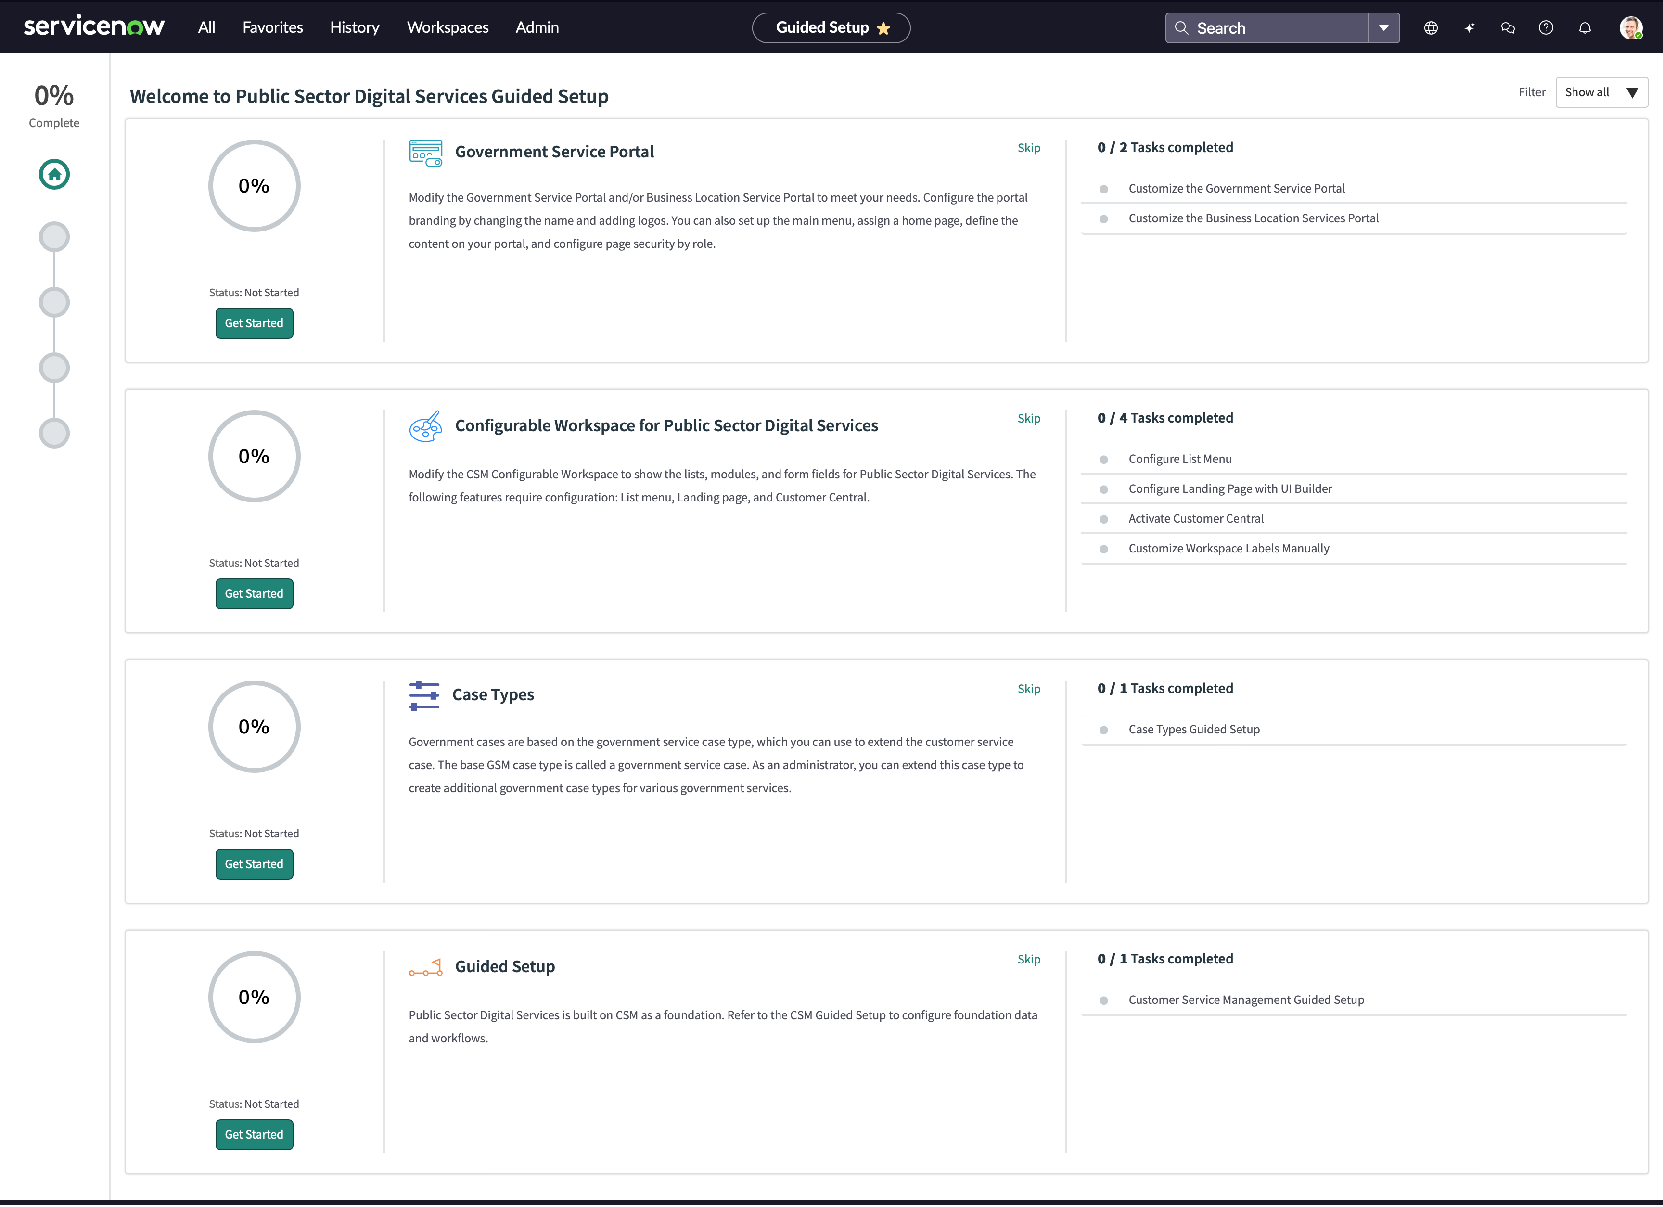Click status dot beside Customize the Government Service Portal

[1103, 189]
